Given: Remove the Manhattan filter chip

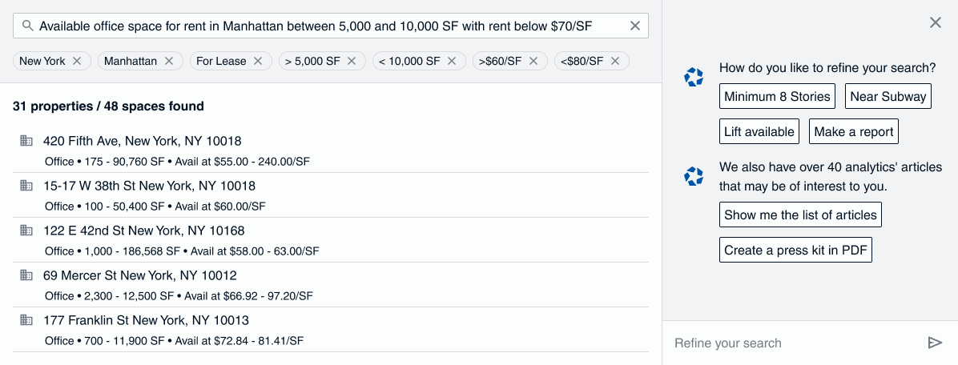Looking at the screenshot, I should tap(169, 61).
